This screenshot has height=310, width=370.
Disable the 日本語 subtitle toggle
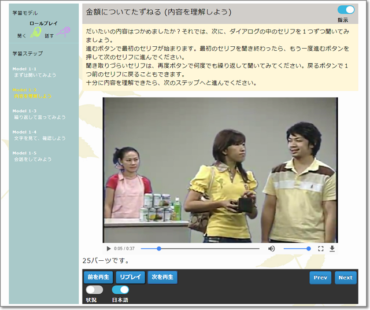120,290
